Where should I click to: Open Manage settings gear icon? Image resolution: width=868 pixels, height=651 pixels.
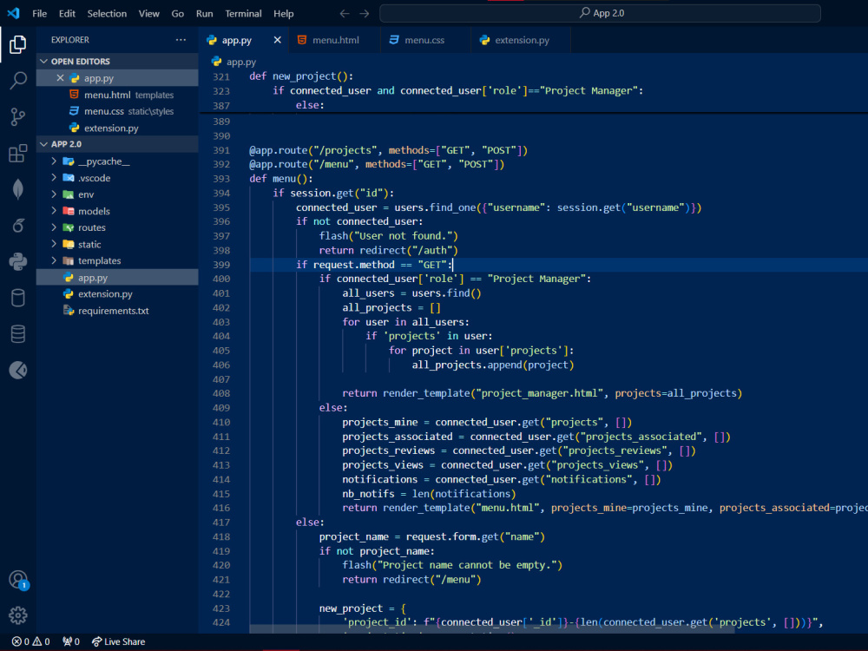[17, 615]
